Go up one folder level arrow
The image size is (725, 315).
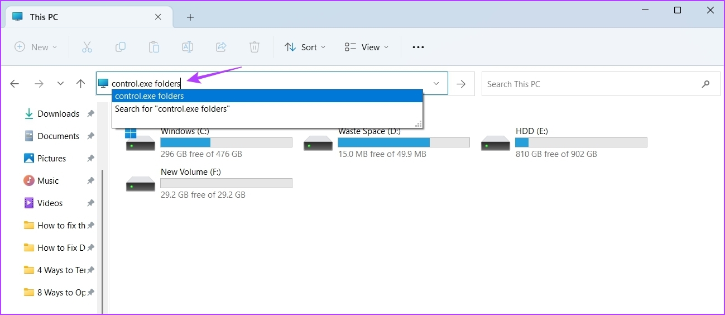point(80,84)
